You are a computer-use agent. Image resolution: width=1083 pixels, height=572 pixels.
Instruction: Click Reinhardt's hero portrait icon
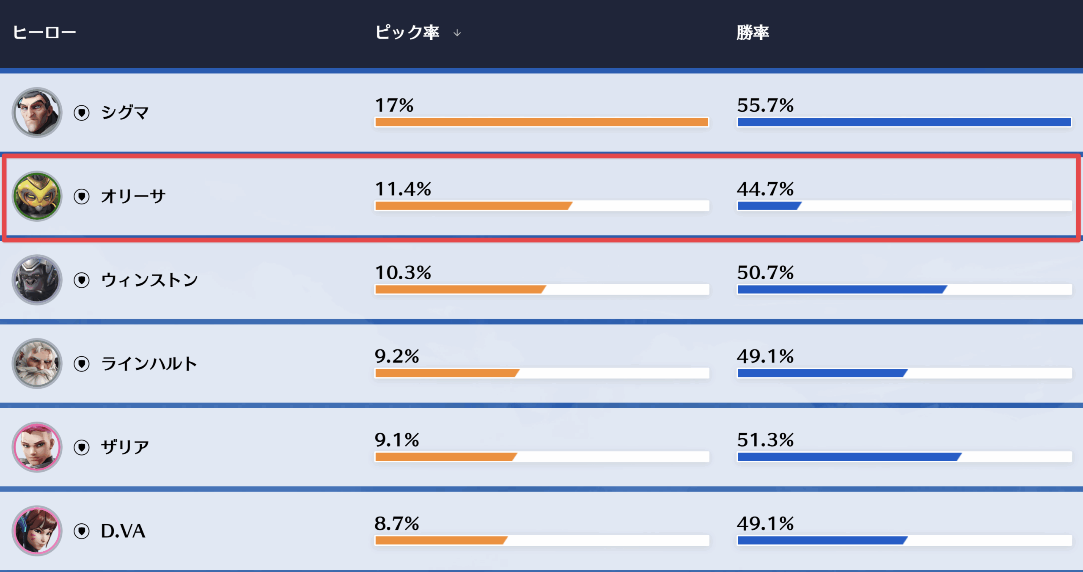click(37, 363)
